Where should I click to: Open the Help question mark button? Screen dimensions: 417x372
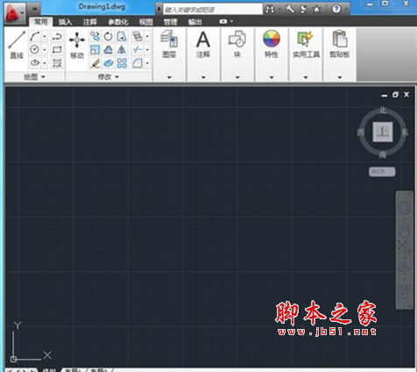click(336, 9)
